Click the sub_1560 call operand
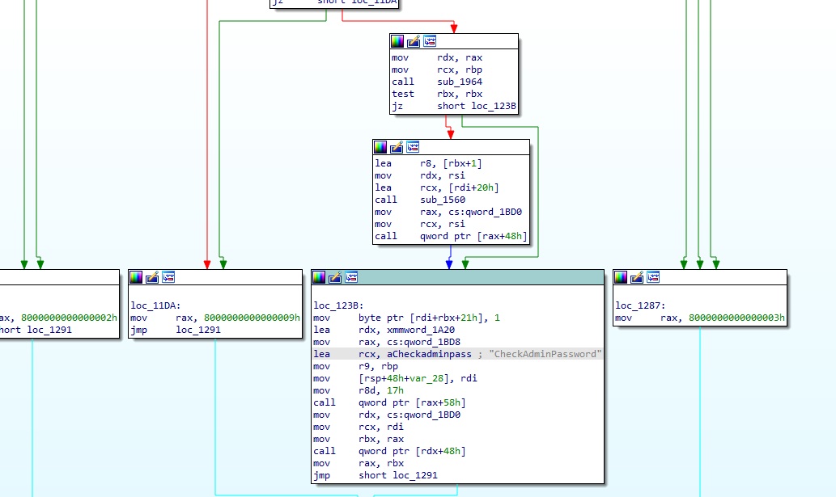 pyautogui.click(x=441, y=200)
